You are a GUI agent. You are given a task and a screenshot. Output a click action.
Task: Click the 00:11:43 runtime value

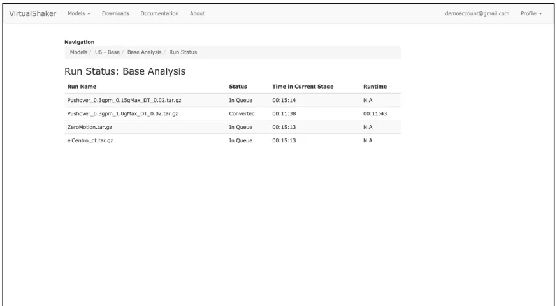(375, 113)
